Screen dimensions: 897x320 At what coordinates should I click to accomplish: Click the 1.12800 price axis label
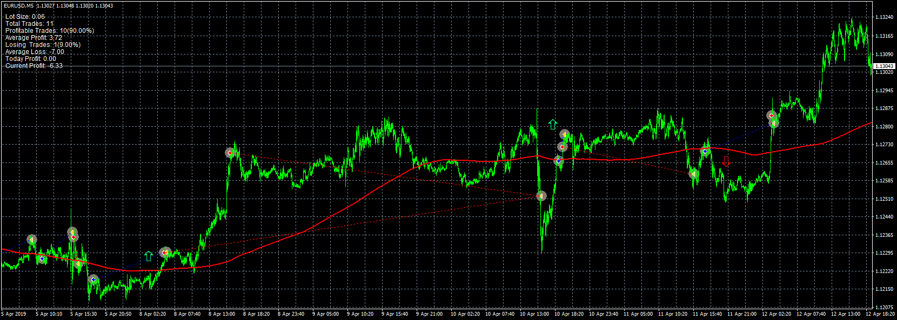[884, 127]
